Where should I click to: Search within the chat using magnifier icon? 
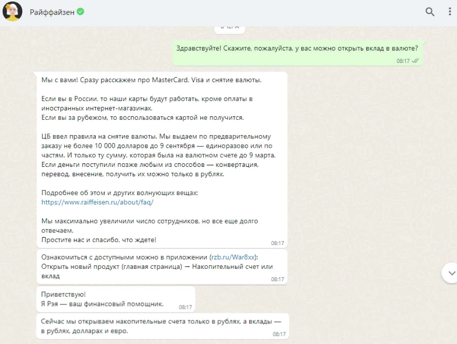[x=430, y=12]
